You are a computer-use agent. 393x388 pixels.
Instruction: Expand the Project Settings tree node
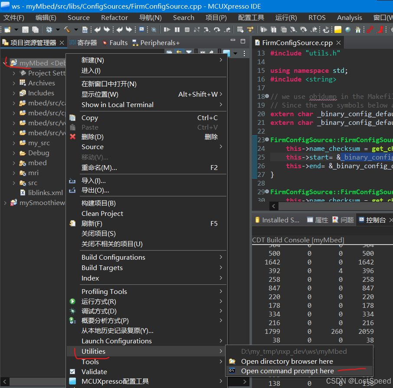[x=14, y=73]
